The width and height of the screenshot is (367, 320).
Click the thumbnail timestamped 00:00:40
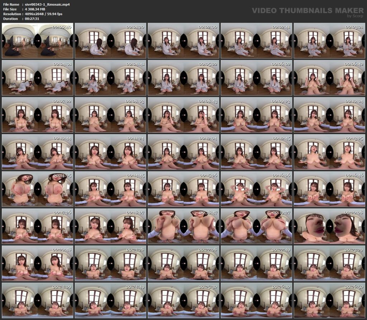pyautogui.click(x=37, y=41)
